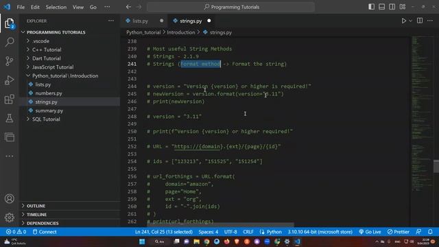
Task: Expand the JavaScript Tutorial folder
Action: (x=69, y=67)
